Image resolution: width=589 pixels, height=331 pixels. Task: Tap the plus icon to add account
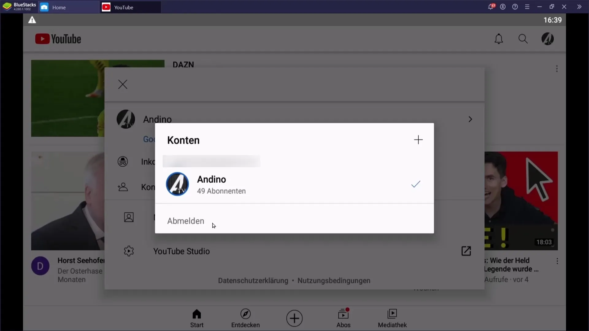[418, 140]
